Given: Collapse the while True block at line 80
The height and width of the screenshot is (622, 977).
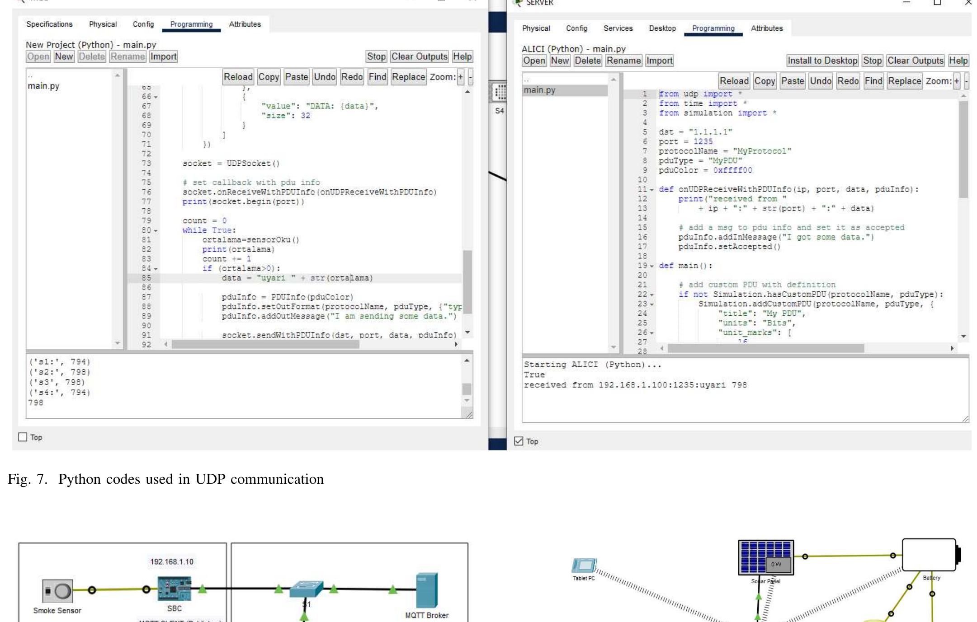Looking at the screenshot, I should coord(155,230).
